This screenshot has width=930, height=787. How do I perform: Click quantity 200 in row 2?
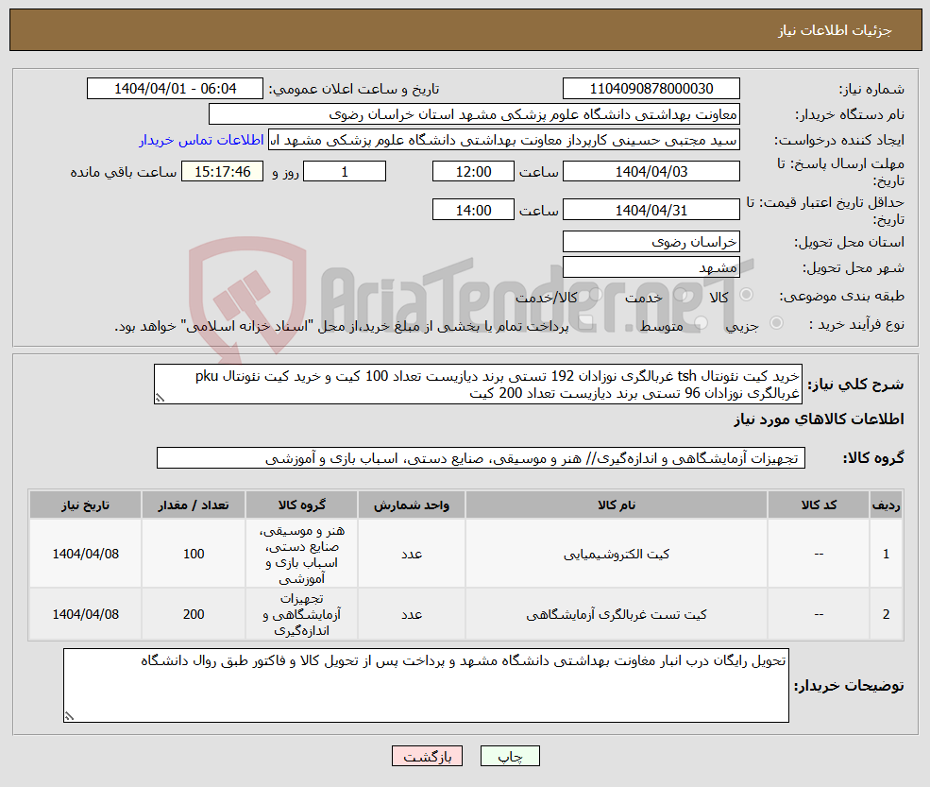pos(194,614)
